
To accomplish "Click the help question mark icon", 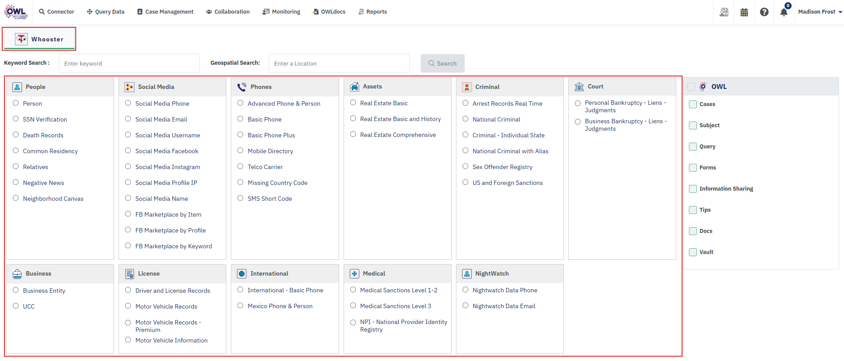I will 764,12.
